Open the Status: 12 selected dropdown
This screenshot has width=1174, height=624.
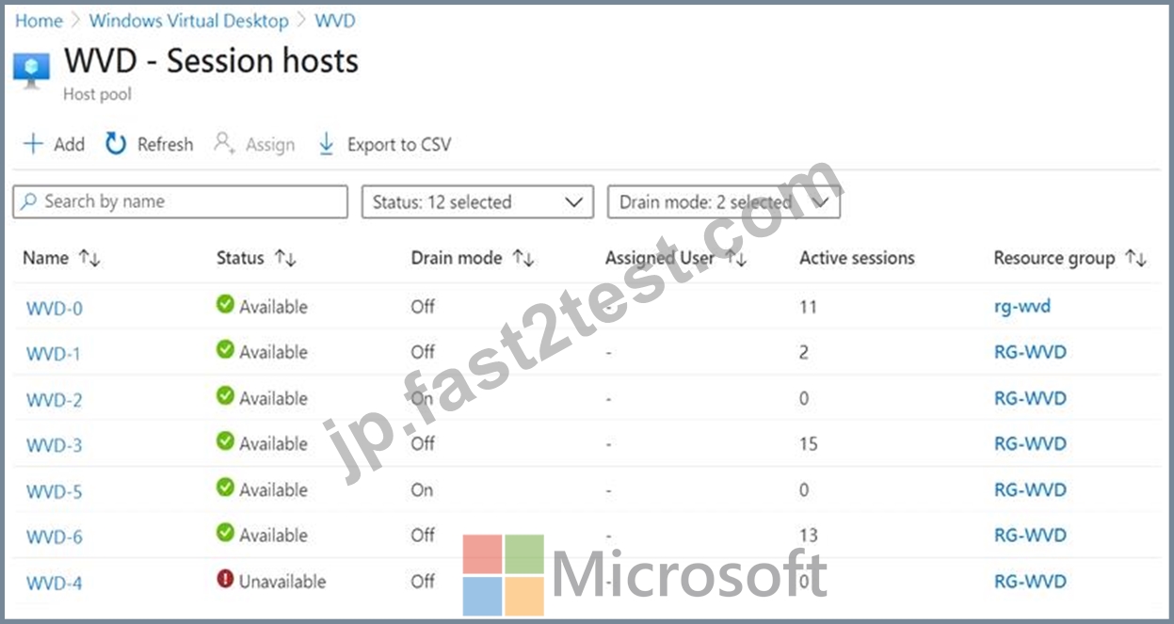tap(477, 201)
